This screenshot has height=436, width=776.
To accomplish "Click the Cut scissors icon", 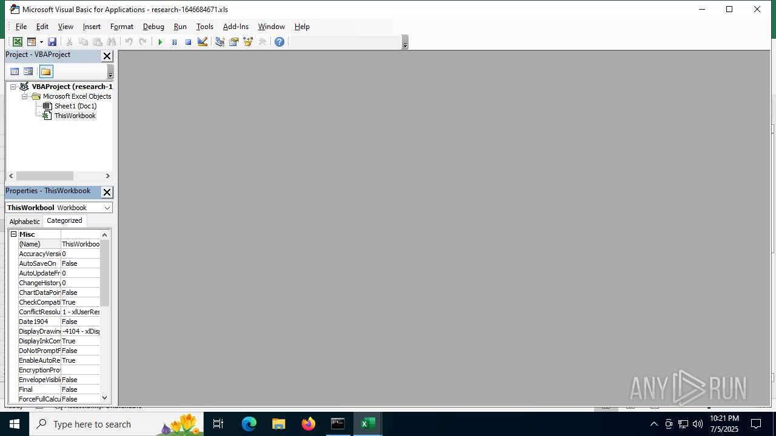I will 70,42.
